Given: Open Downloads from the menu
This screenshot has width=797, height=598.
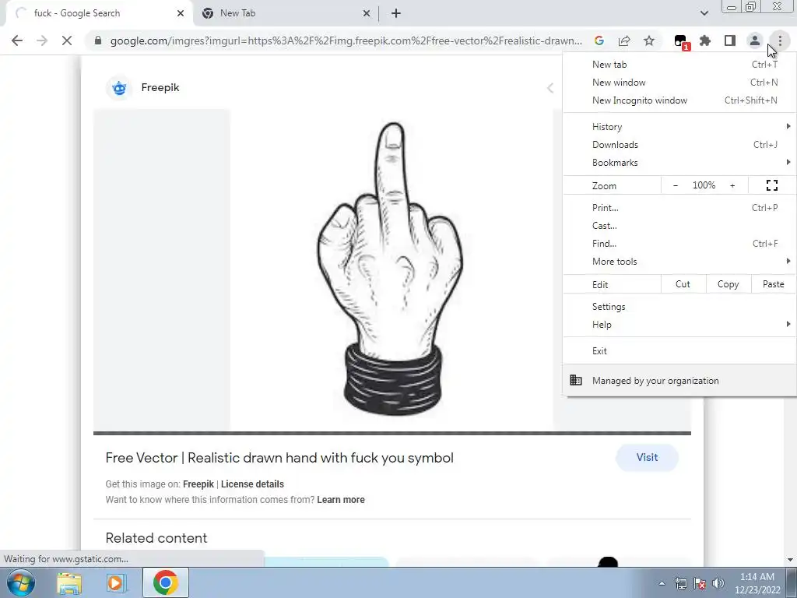Looking at the screenshot, I should (679, 144).
